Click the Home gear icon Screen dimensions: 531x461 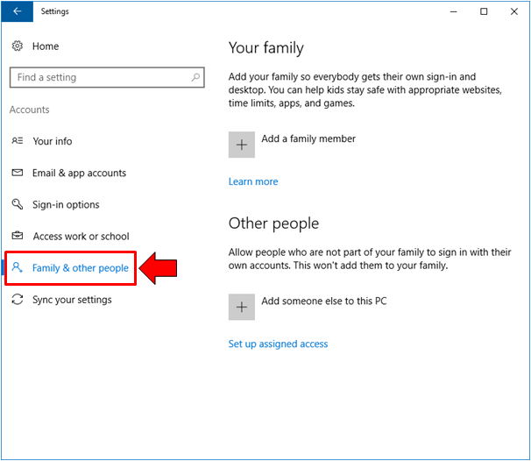(18, 46)
